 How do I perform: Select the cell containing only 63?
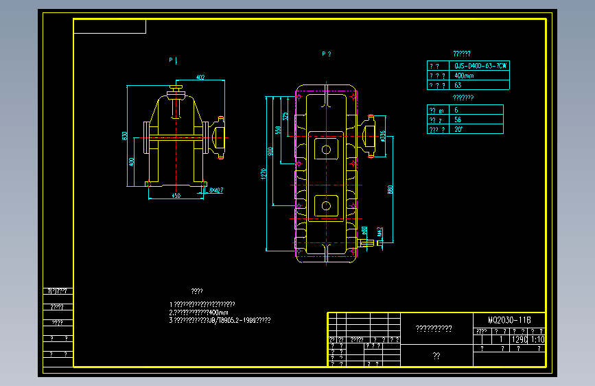coord(458,85)
